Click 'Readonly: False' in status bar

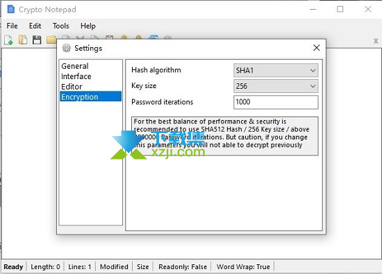tap(183, 266)
